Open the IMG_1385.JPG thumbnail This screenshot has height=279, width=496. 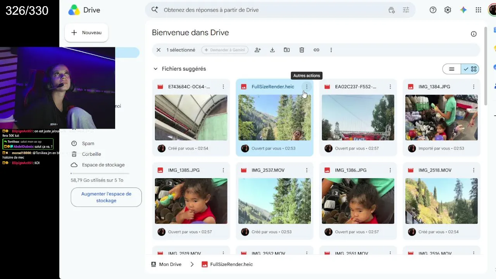191,201
